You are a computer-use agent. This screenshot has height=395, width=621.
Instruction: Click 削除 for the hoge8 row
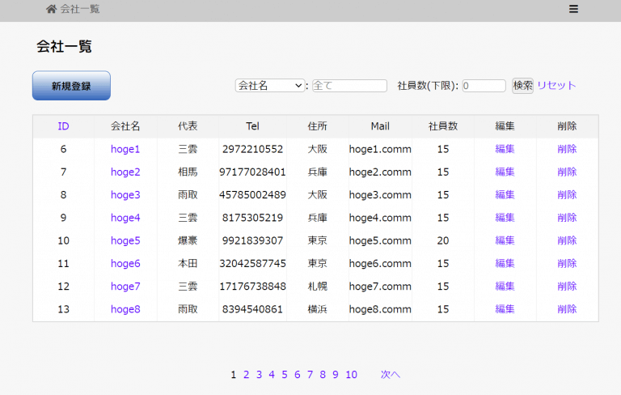point(567,309)
